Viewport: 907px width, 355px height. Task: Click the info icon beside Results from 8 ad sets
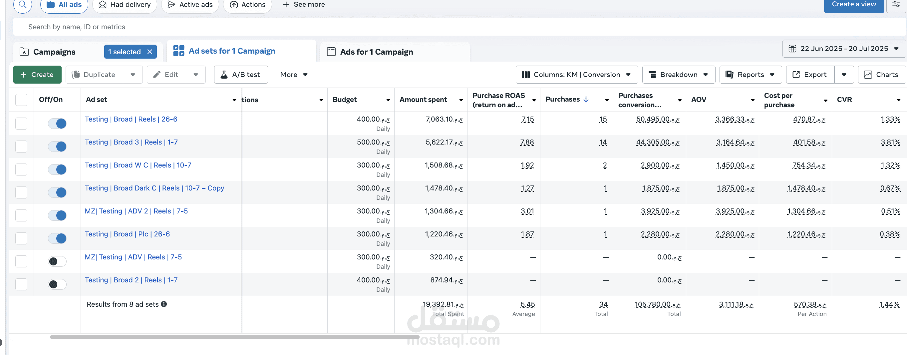pos(164,304)
